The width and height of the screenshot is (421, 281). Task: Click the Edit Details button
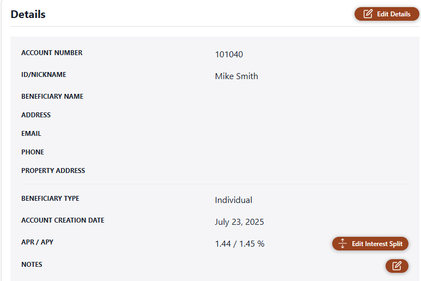(x=387, y=14)
